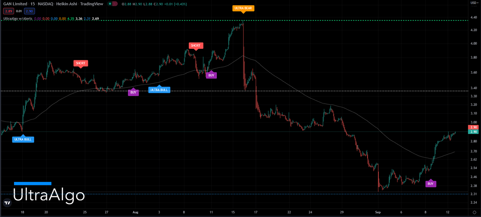Click the GAN Limited symbol title
The height and width of the screenshot is (217, 481).
pos(15,3)
